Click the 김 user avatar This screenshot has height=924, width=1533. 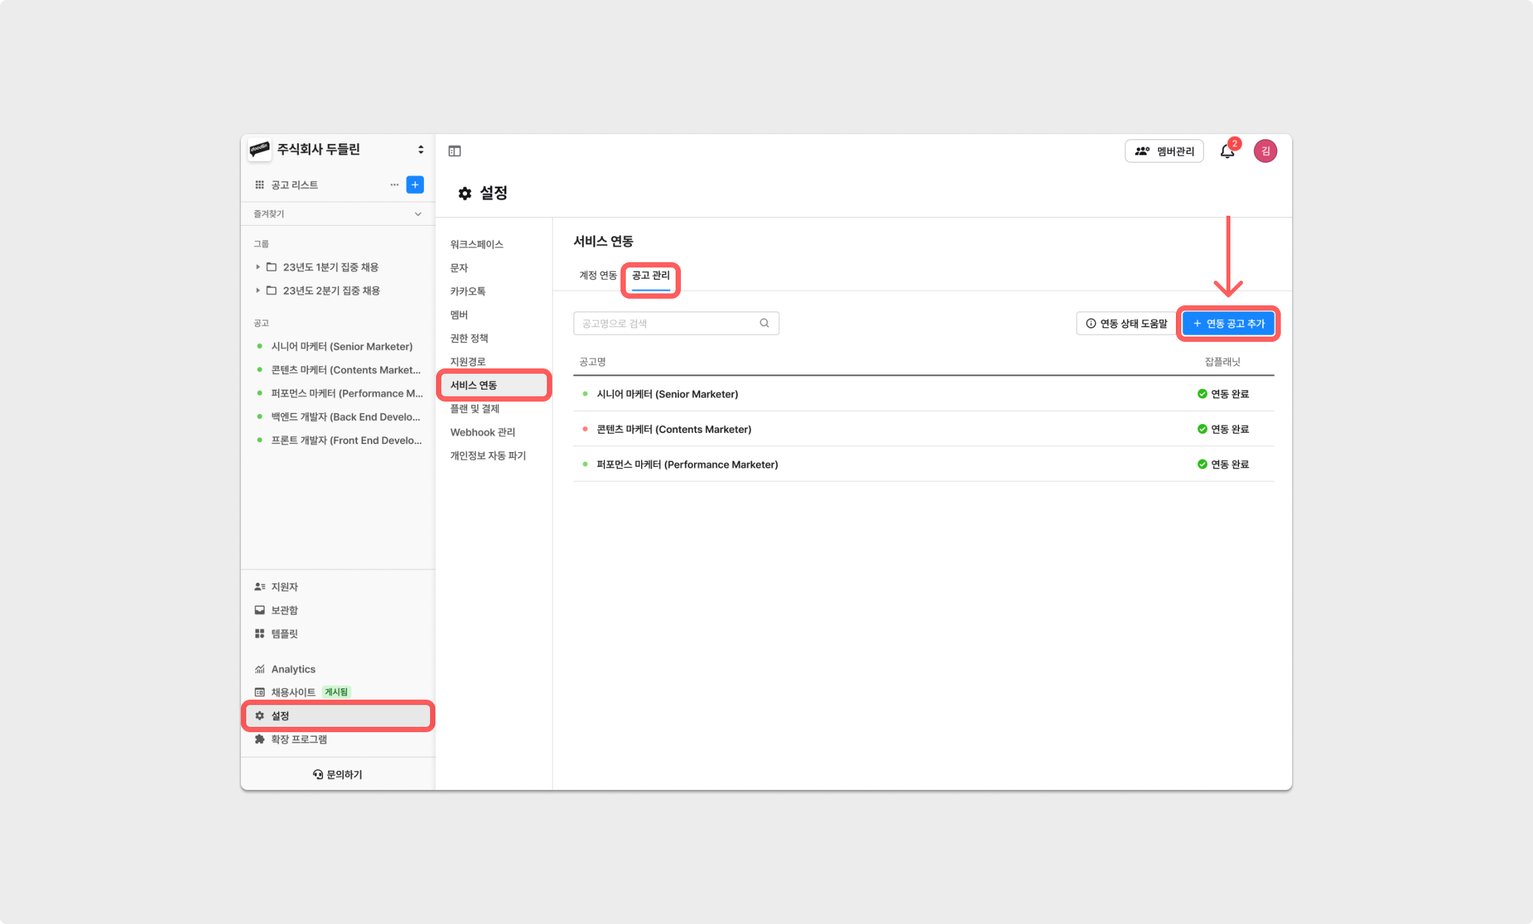point(1265,151)
